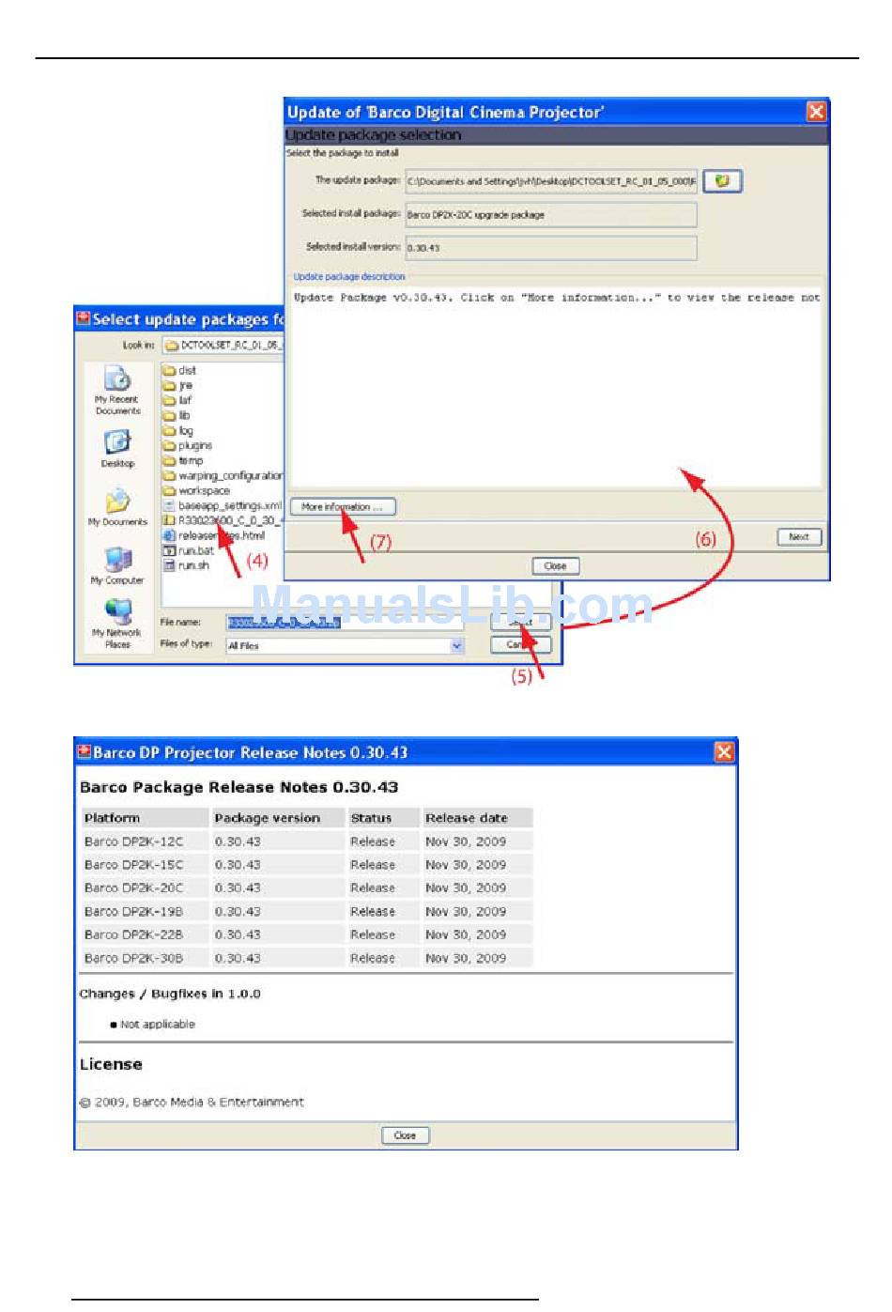The width and height of the screenshot is (892, 1312).
Task: Open the Look in folder dropdown
Action: [223, 345]
